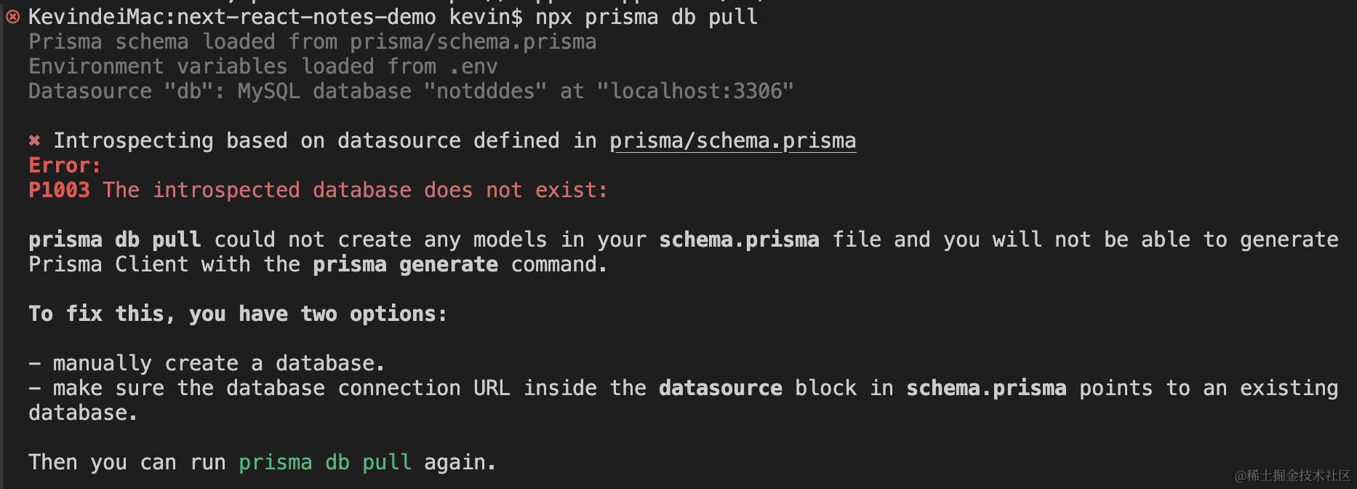Click the red error circle beside the prompt
The width and height of the screenshot is (1357, 489).
pyautogui.click(x=12, y=17)
